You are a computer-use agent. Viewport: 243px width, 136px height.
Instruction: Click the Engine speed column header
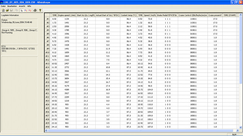tap(67, 15)
